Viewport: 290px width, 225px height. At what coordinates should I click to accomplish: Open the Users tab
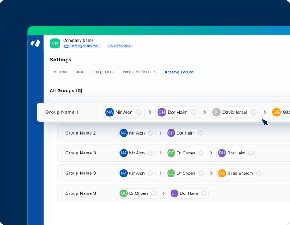click(80, 72)
